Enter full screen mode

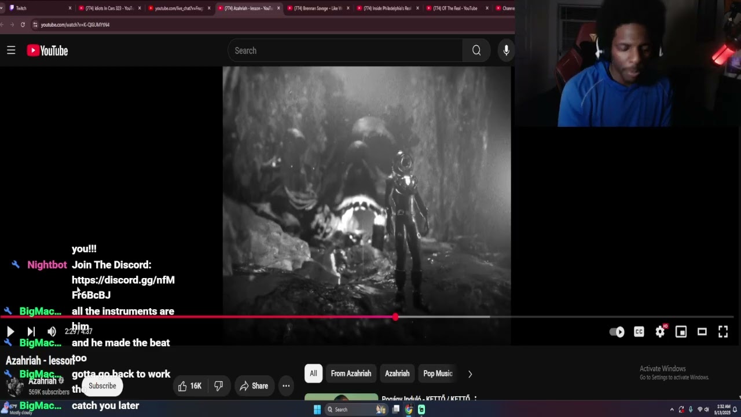coord(723,332)
